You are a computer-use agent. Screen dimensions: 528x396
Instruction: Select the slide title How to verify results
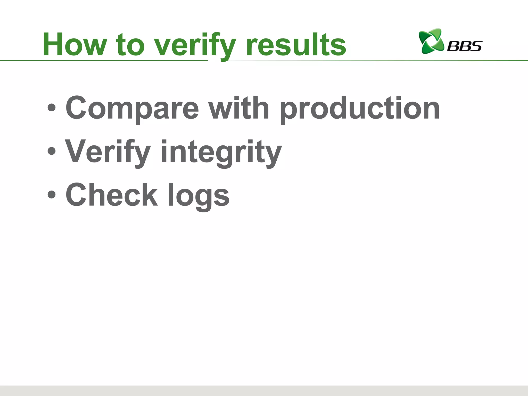pos(194,45)
